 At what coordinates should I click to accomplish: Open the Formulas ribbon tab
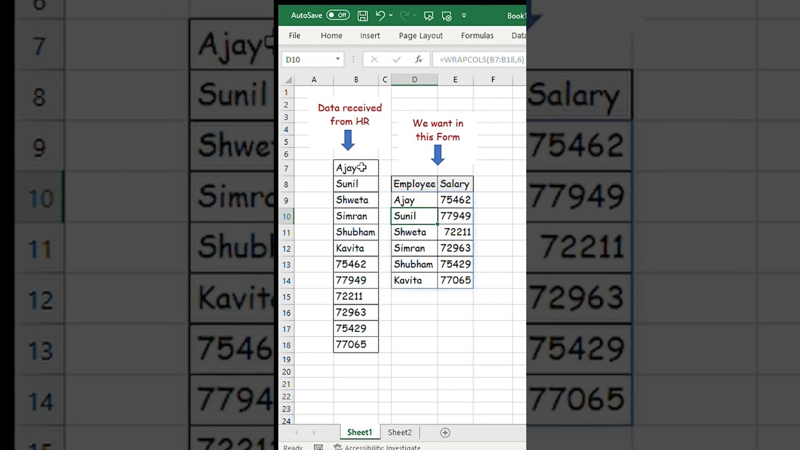(x=477, y=36)
